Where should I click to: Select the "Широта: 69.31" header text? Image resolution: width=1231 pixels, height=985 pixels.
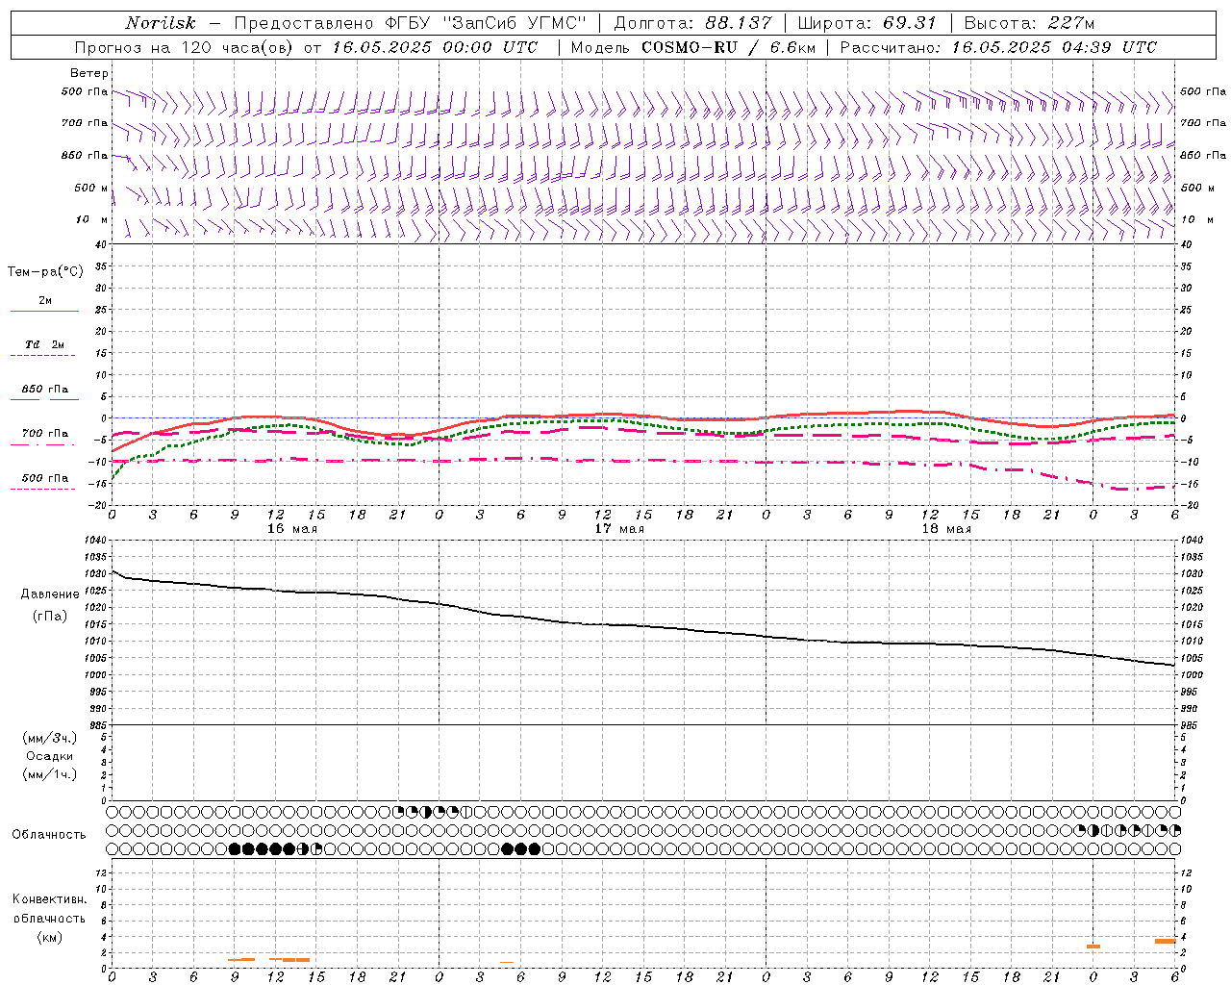click(867, 23)
